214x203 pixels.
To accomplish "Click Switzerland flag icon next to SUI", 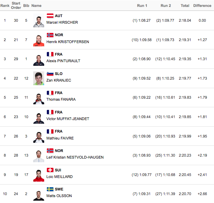I will tap(50, 170).
